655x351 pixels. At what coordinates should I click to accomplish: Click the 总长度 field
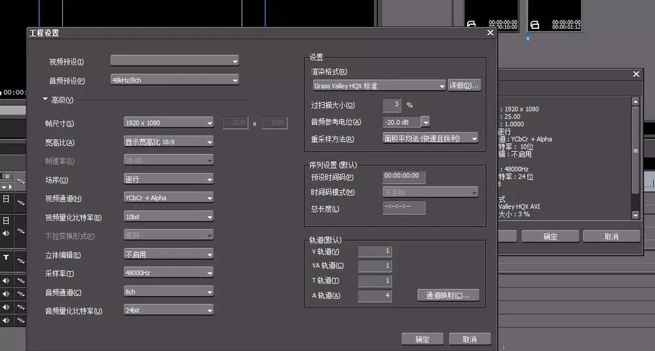pyautogui.click(x=404, y=207)
